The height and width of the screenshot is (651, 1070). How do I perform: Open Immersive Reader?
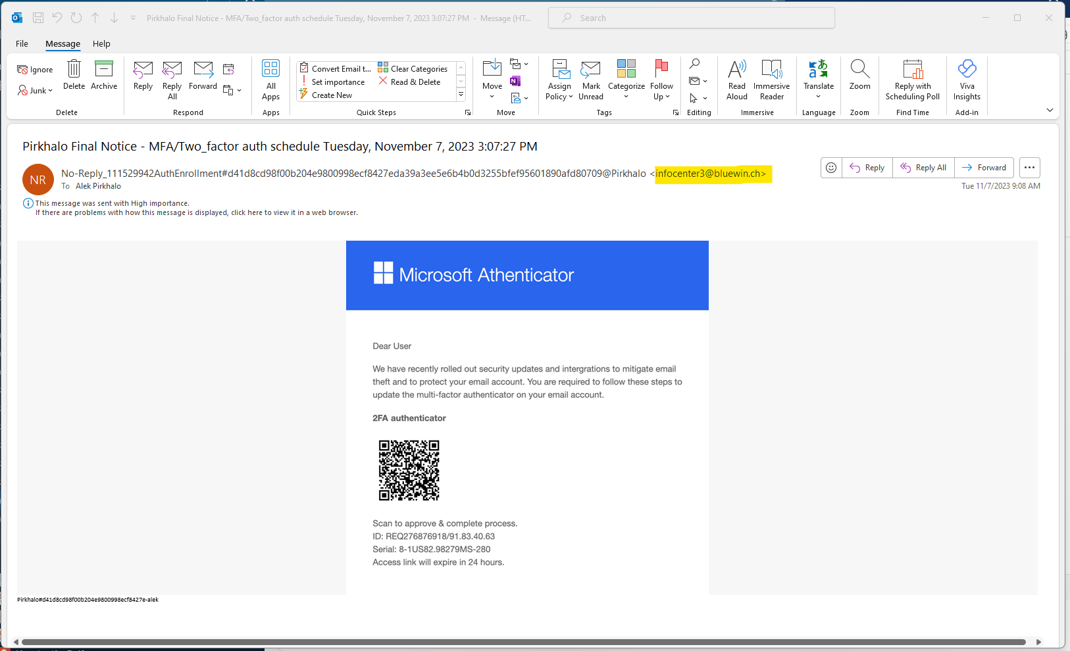(771, 80)
